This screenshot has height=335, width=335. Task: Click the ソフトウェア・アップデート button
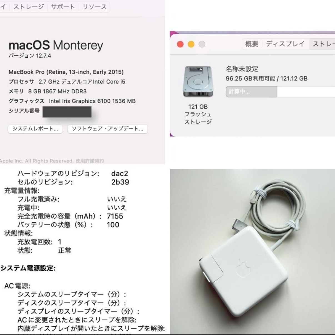[x=107, y=129]
